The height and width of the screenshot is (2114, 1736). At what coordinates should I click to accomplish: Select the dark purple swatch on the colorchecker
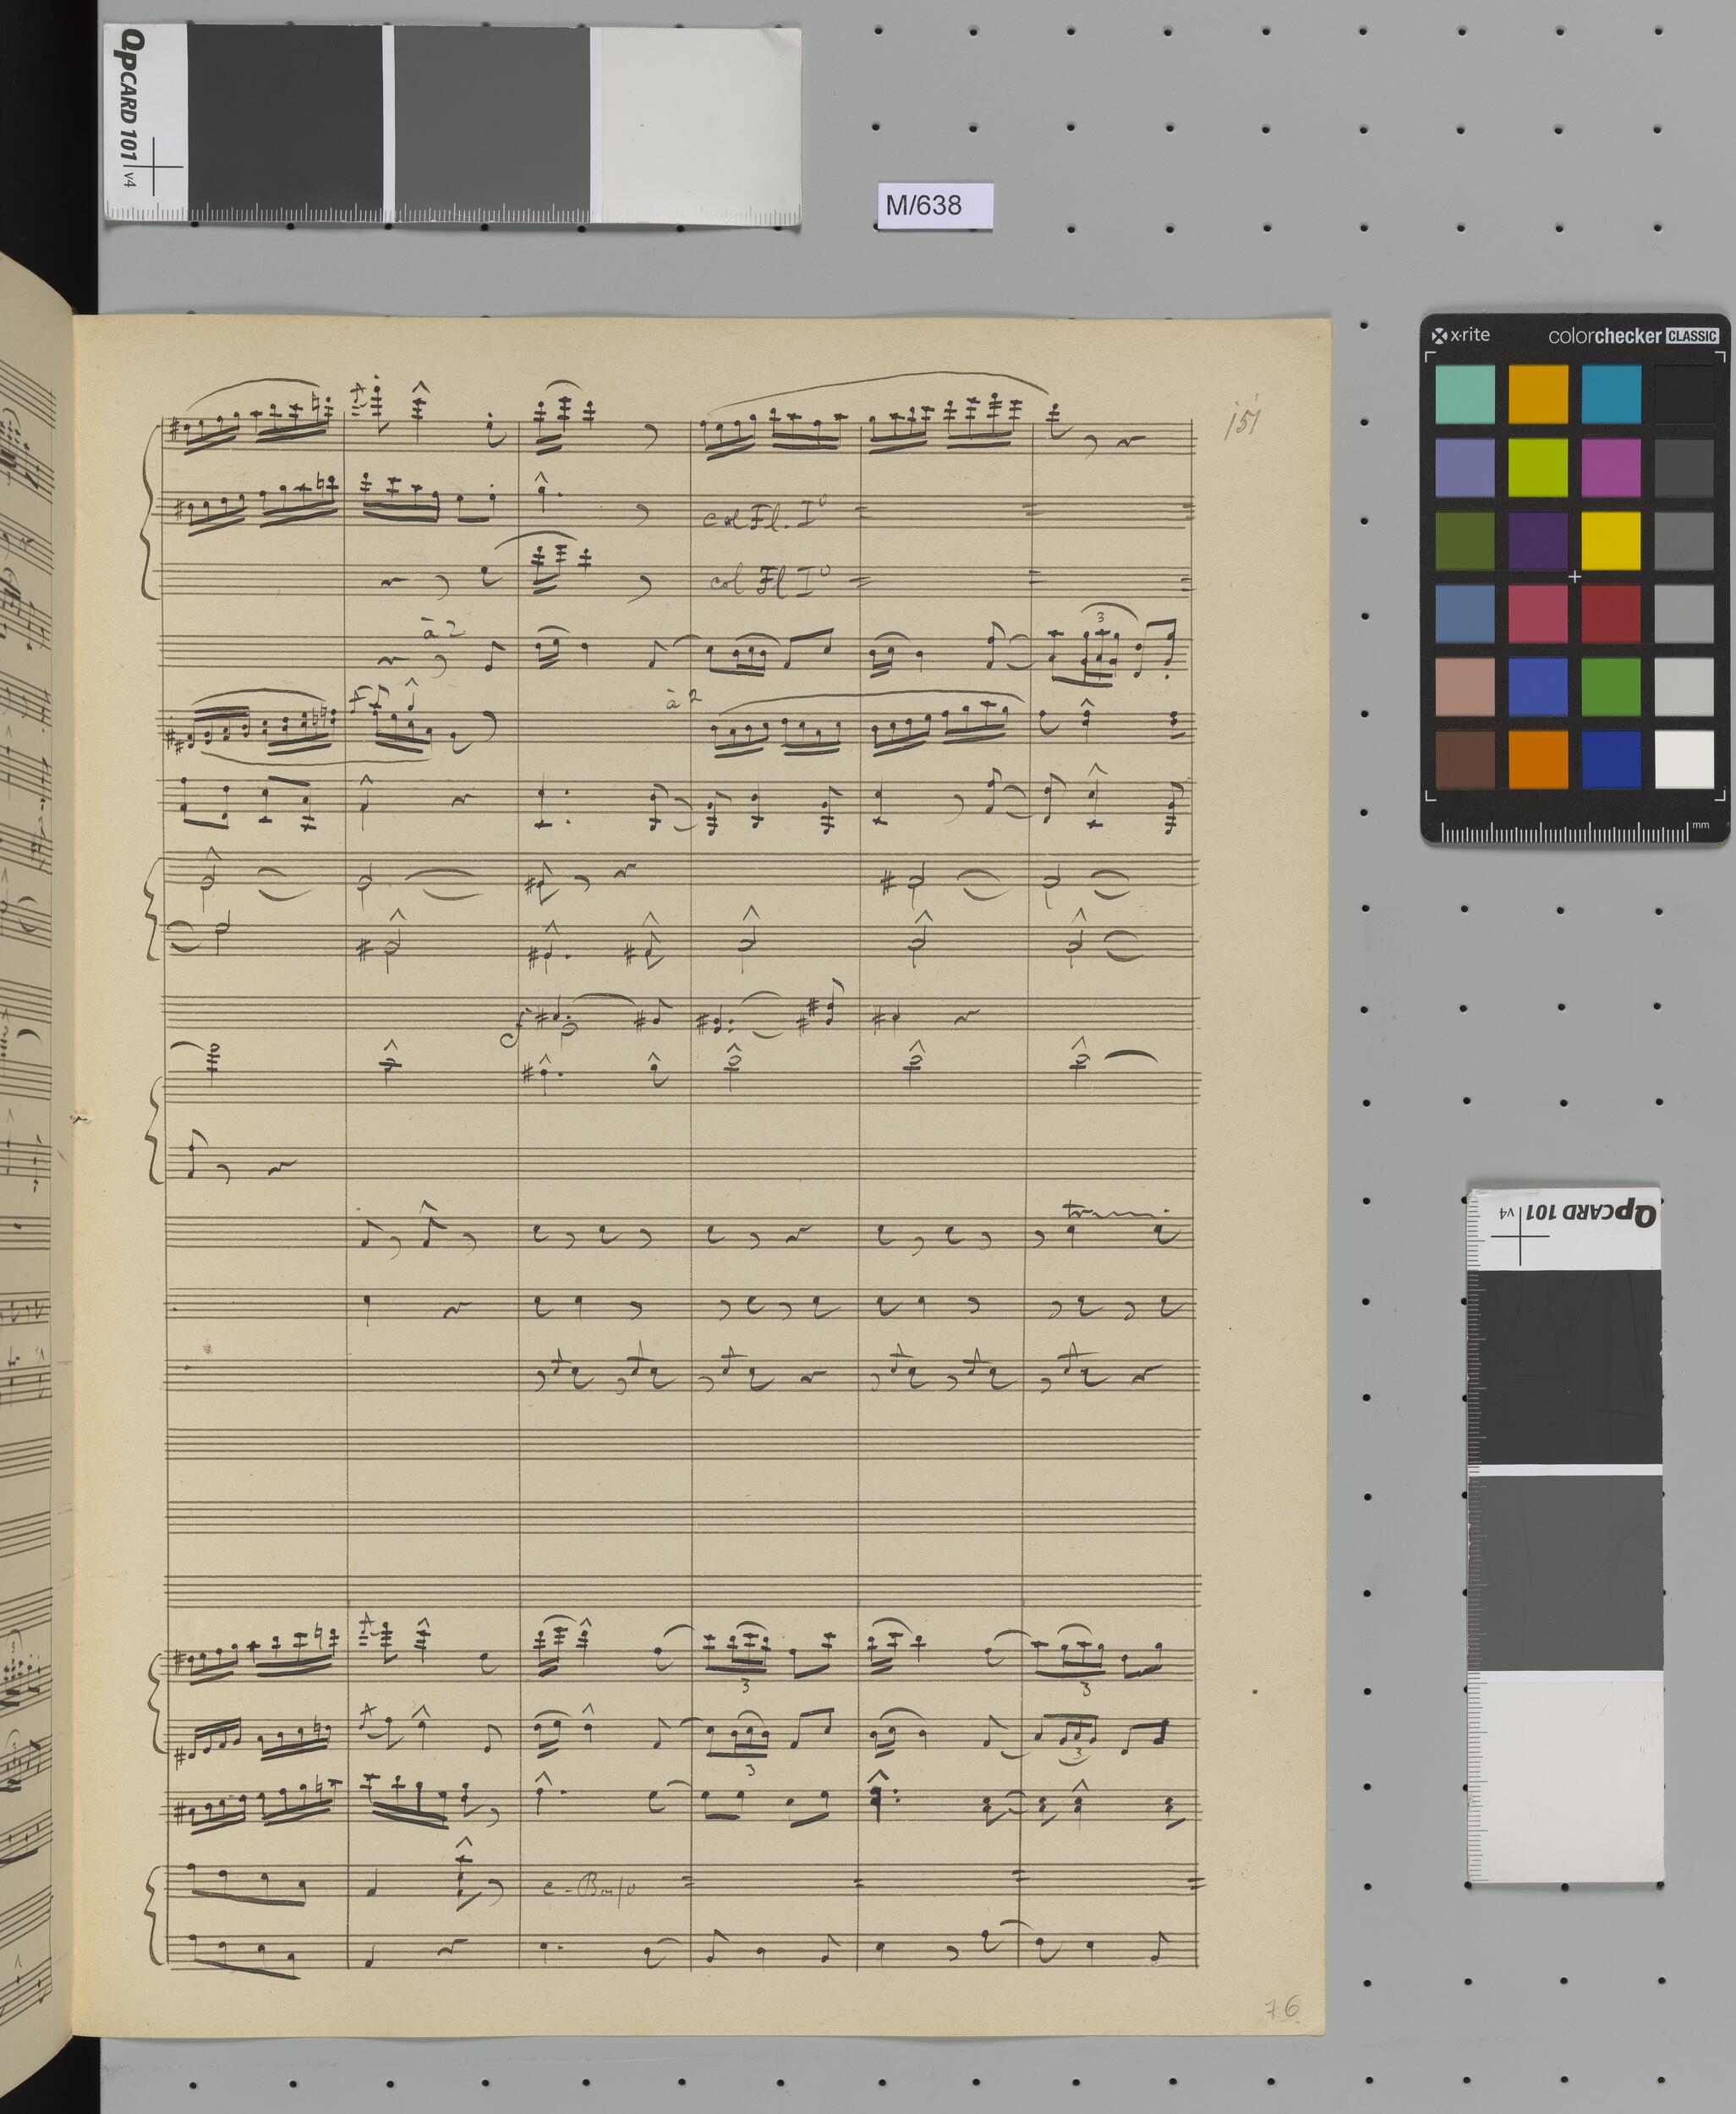[1538, 540]
